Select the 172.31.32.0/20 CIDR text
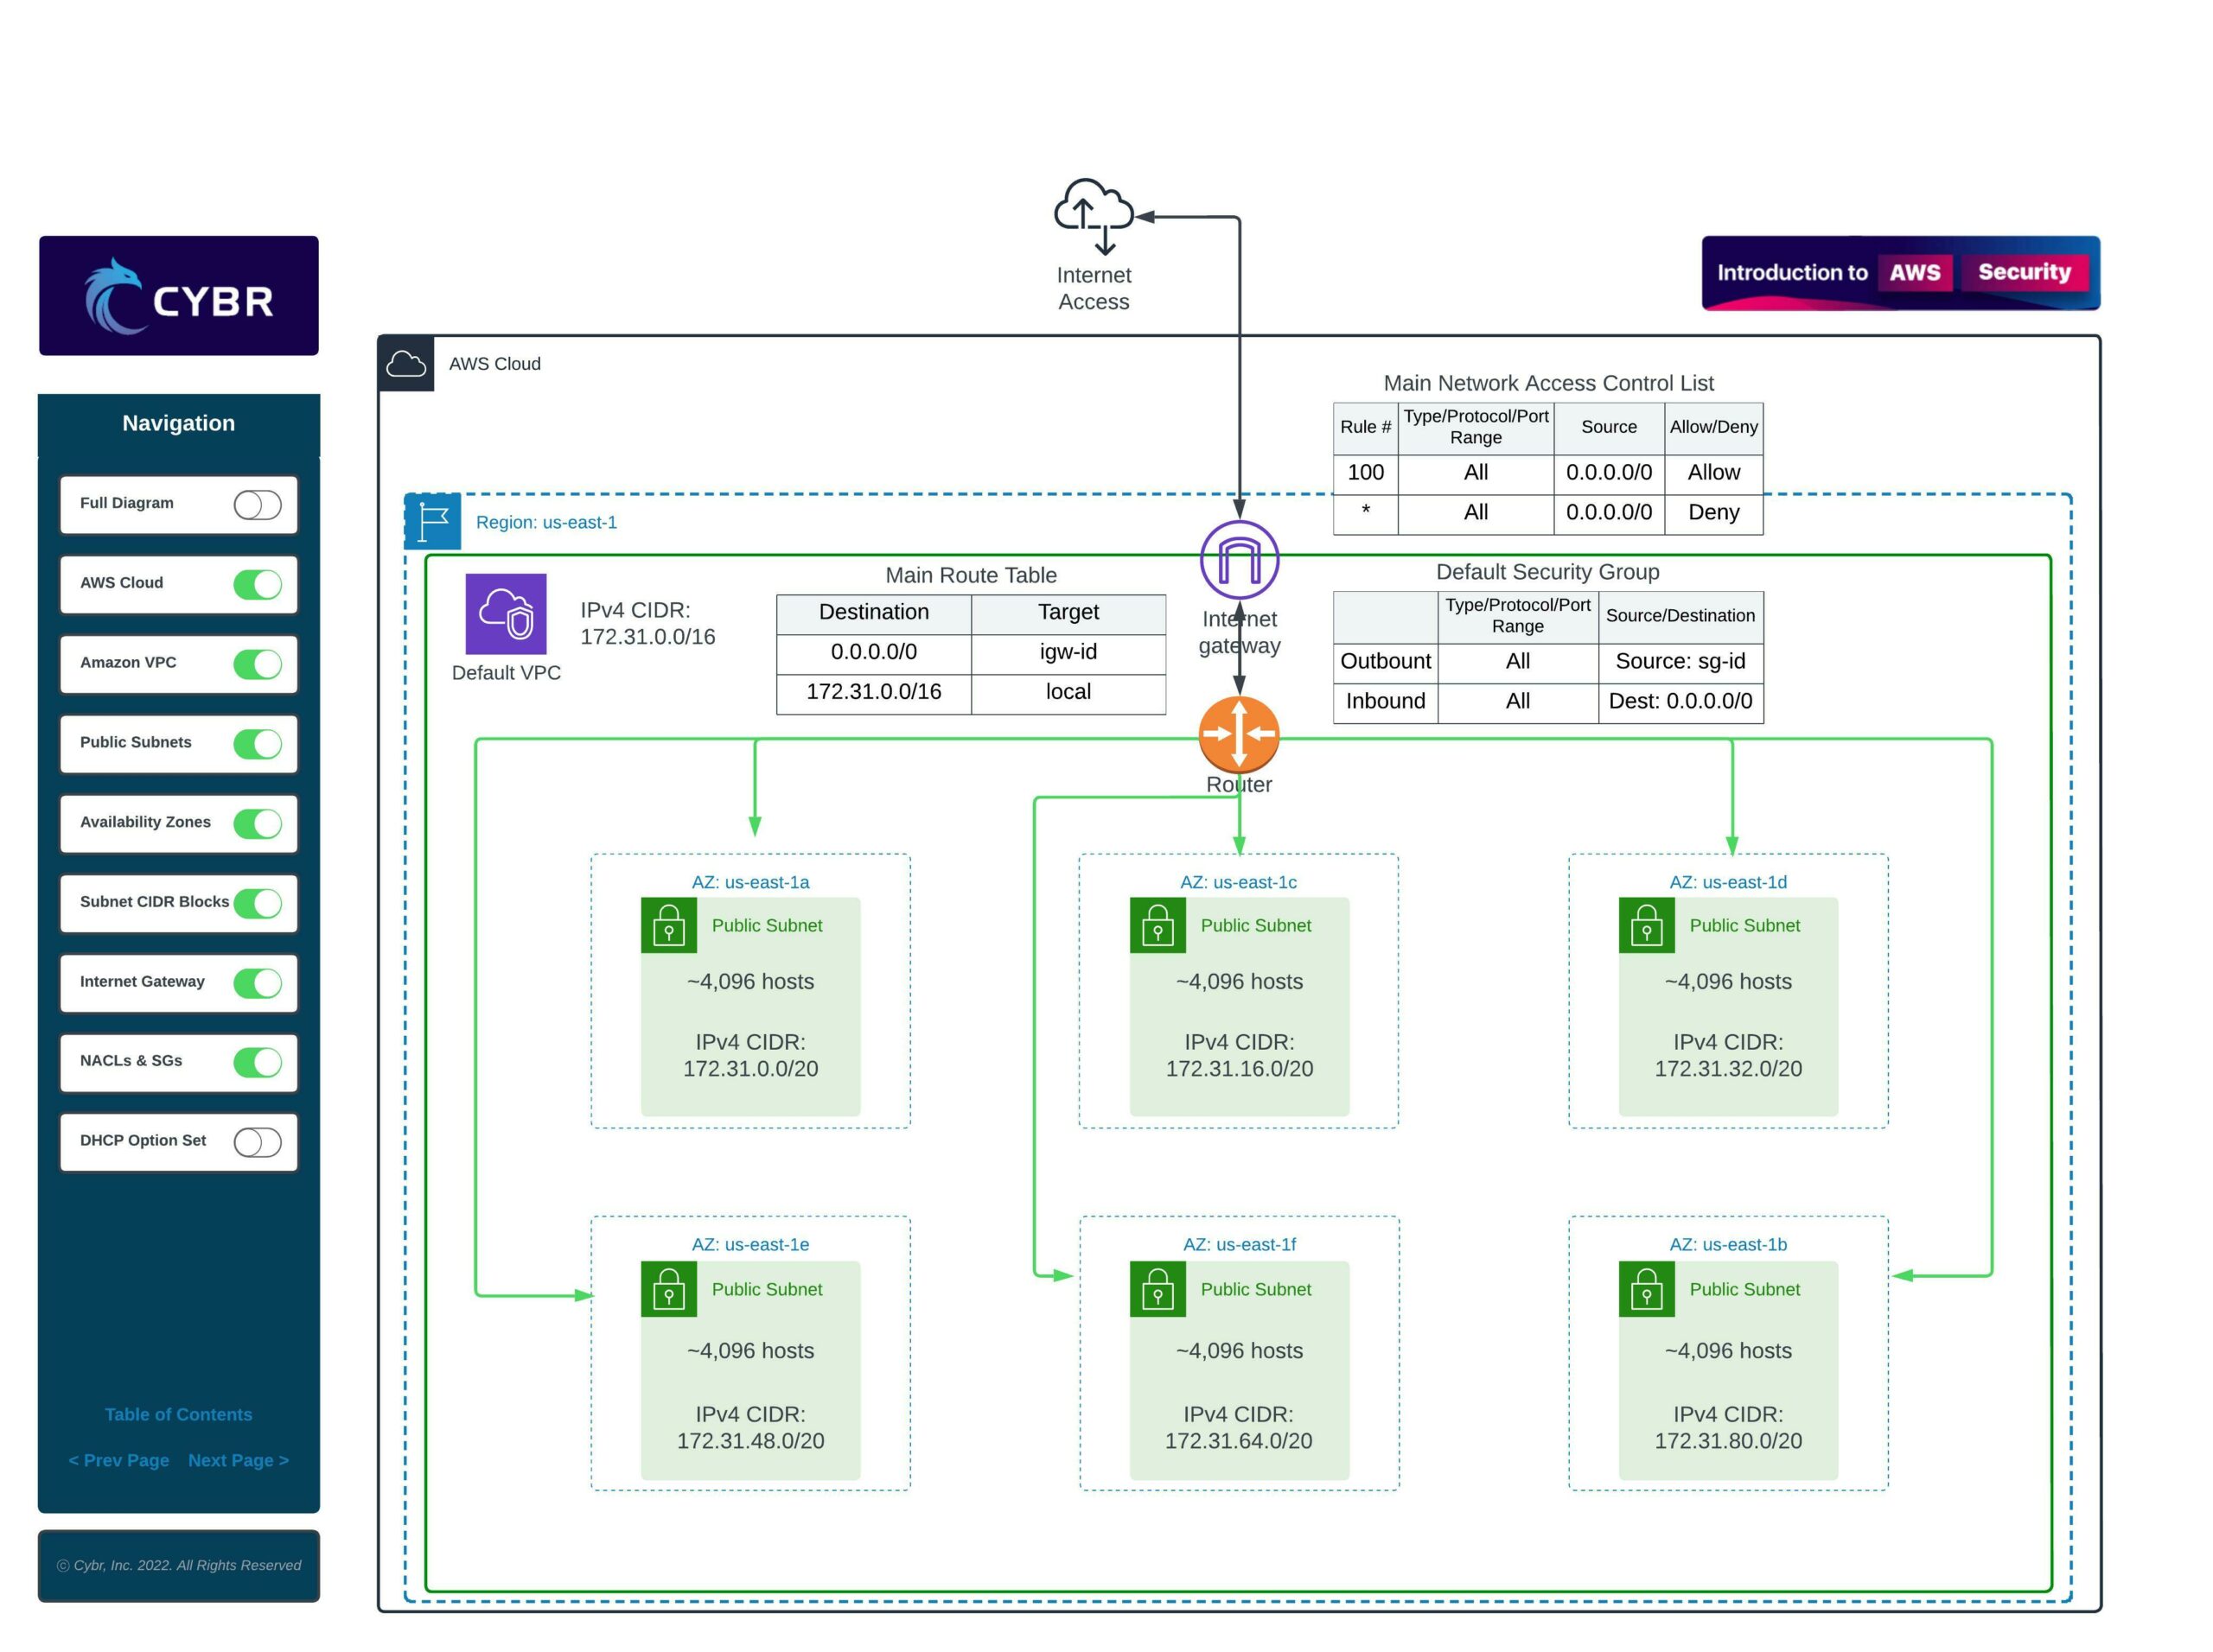The height and width of the screenshot is (1652, 2213). point(1728,1069)
